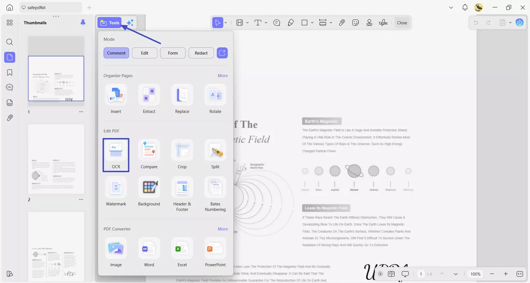This screenshot has height=283, width=530.
Task: Add a new tab
Action: click(89, 7)
